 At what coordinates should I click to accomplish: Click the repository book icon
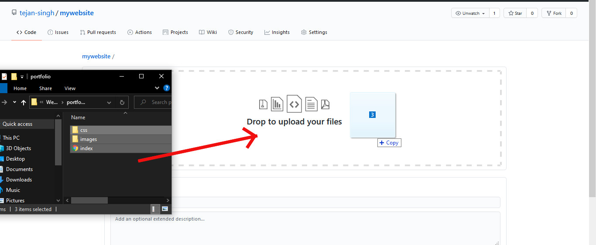pos(14,13)
